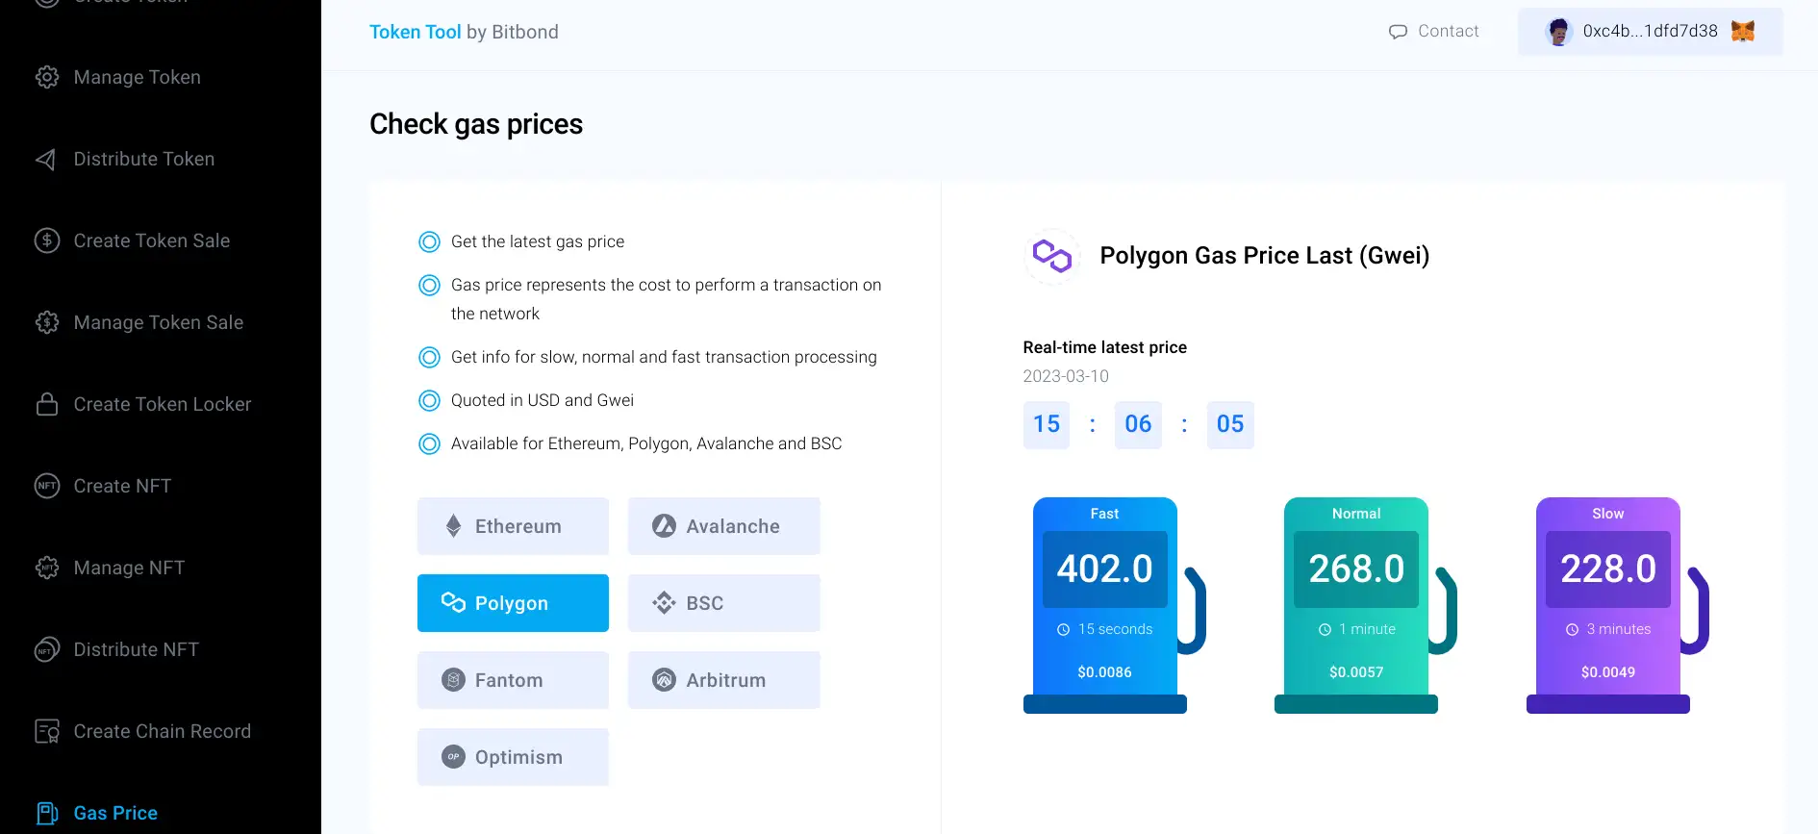This screenshot has height=834, width=1818.
Task: Select the Arbitrum network button
Action: tap(723, 680)
